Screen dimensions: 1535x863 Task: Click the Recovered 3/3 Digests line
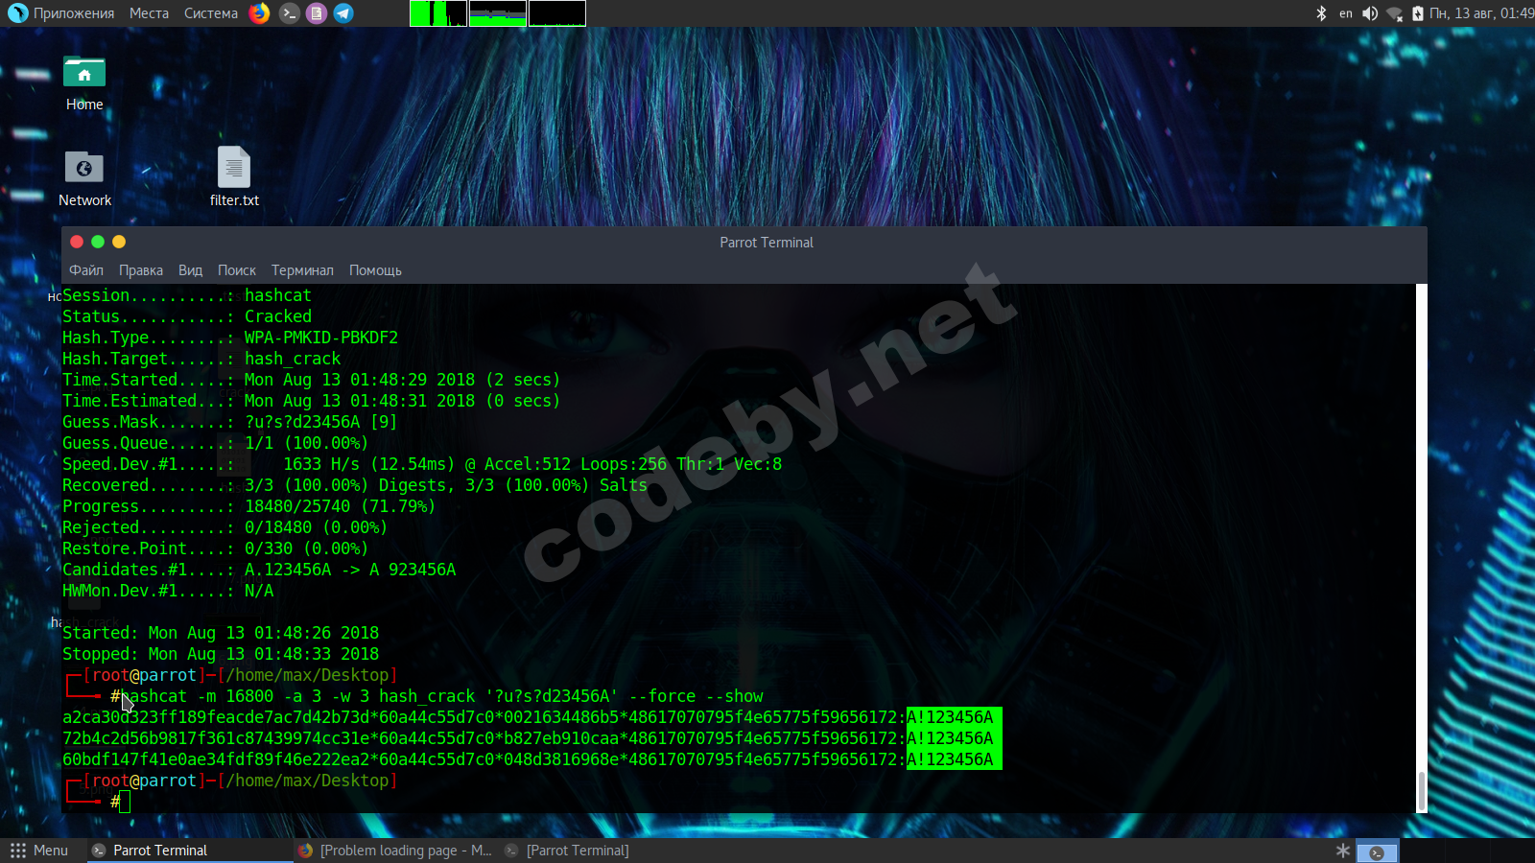coord(355,485)
